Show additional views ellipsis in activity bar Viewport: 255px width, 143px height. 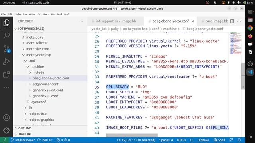tap(6, 87)
